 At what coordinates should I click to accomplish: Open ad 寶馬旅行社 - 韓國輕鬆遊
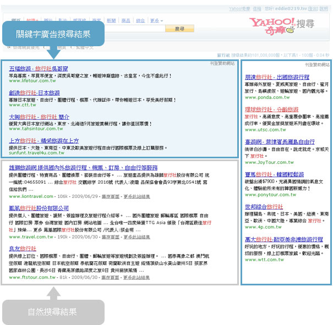coord(275,174)
